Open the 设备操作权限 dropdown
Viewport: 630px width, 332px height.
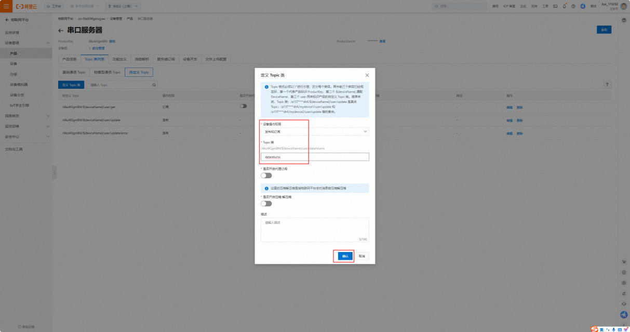click(x=315, y=132)
